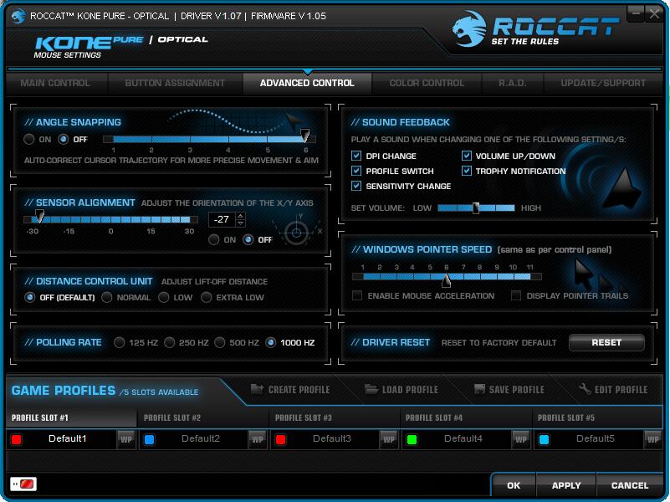Image resolution: width=670 pixels, height=502 pixels.
Task: Click the ROCCAT panther logo
Action: point(470,29)
